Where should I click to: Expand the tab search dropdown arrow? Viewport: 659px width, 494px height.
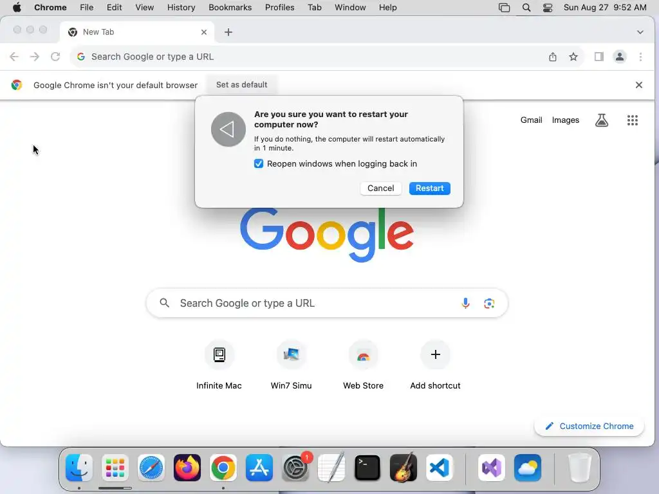pyautogui.click(x=640, y=32)
